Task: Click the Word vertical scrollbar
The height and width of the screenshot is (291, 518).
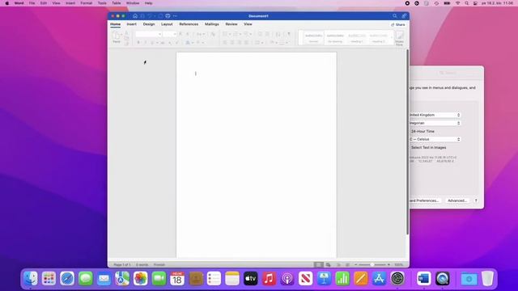Action: coord(408,142)
